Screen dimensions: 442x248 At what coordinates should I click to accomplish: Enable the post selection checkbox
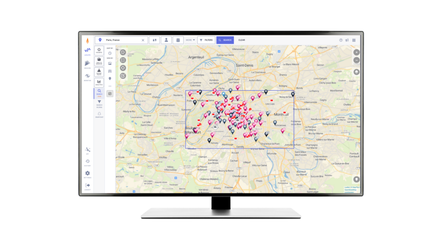pos(110,93)
